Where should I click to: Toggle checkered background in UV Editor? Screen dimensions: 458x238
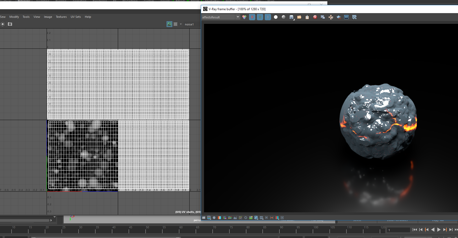175,24
